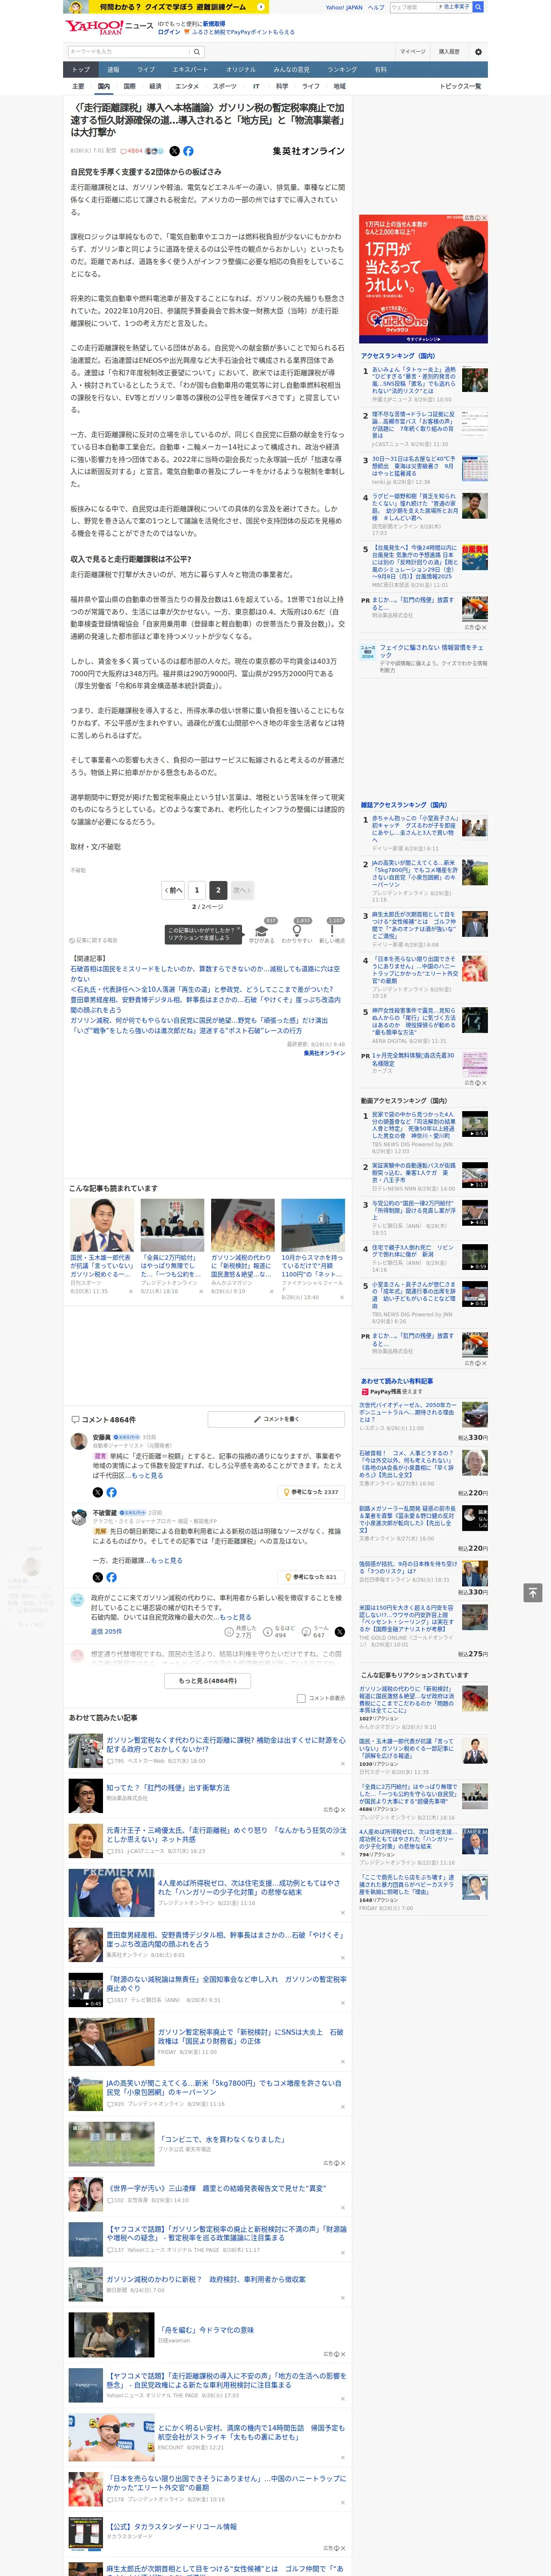Click 集英社オンライン publisher name near headline
This screenshot has height=2576, width=551.
click(308, 151)
